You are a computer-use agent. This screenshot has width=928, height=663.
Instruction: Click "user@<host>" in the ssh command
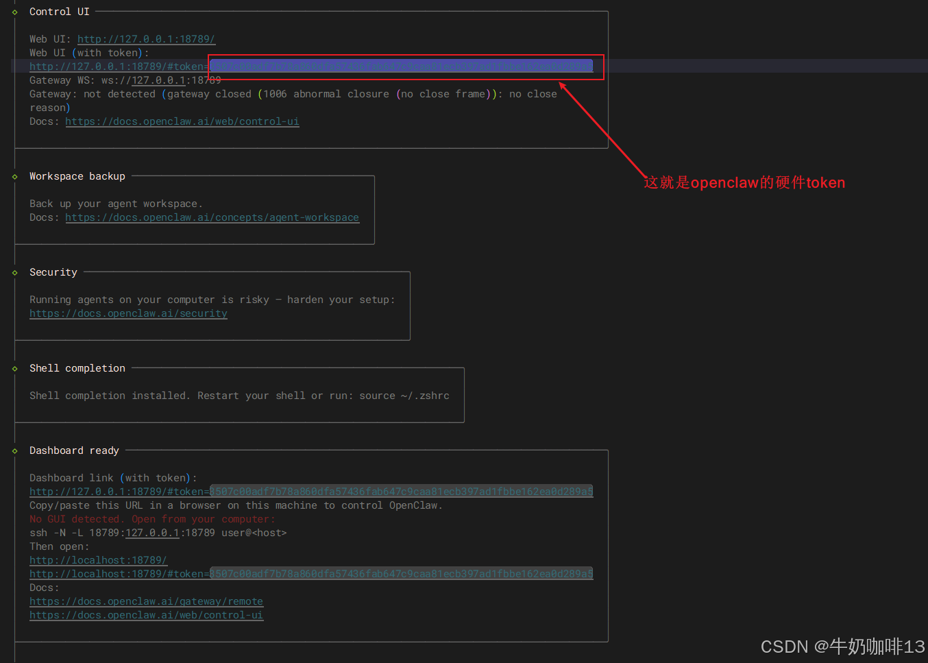(x=254, y=533)
